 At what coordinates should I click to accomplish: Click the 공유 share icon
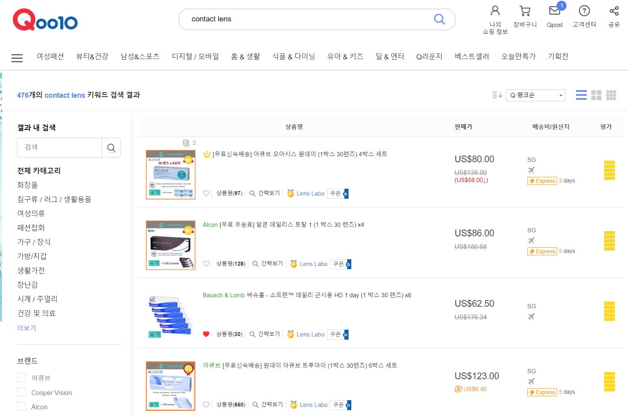click(614, 11)
